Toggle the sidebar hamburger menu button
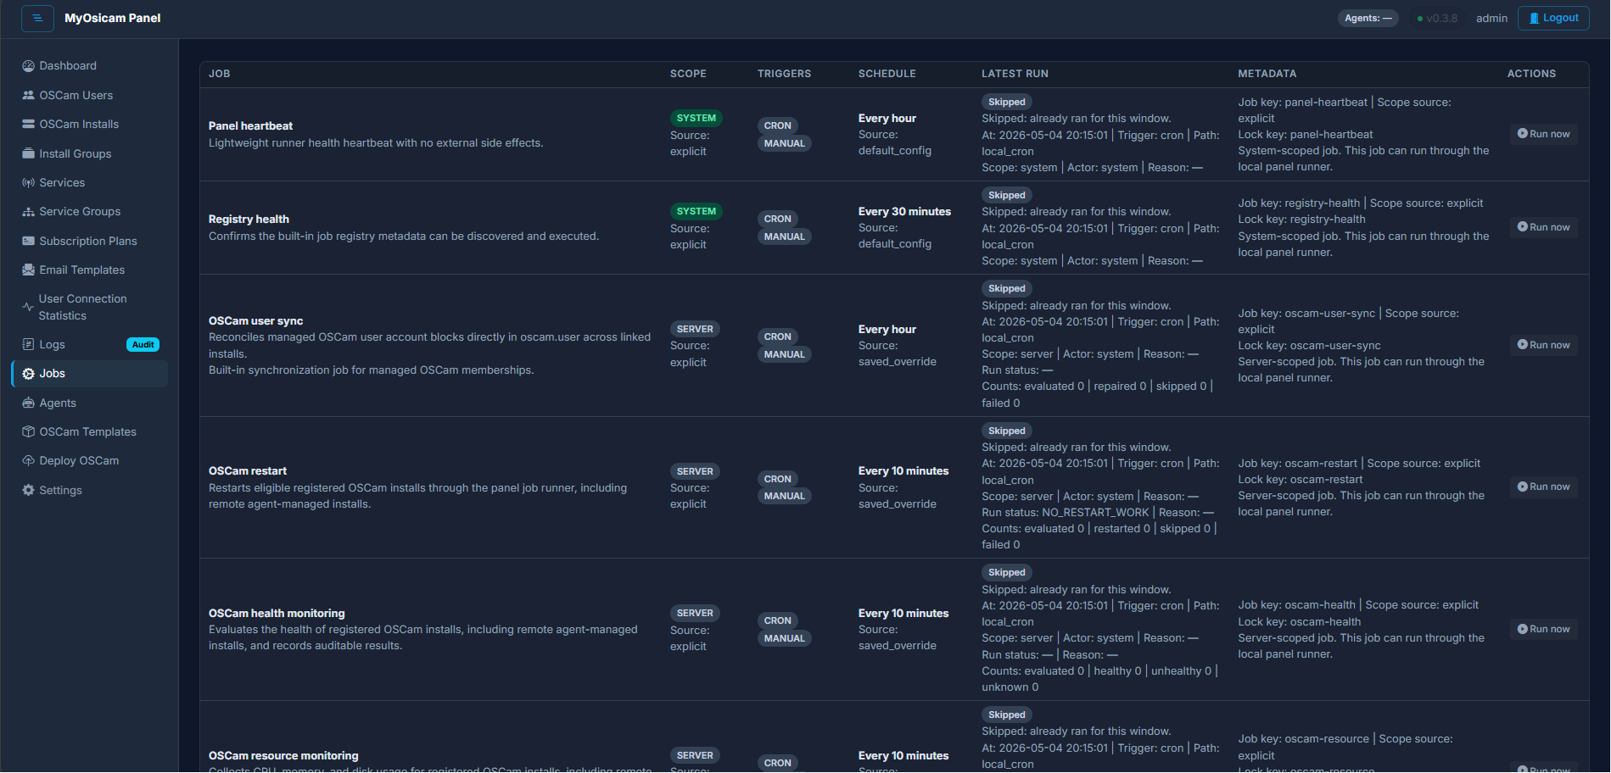This screenshot has height=773, width=1611. point(37,18)
